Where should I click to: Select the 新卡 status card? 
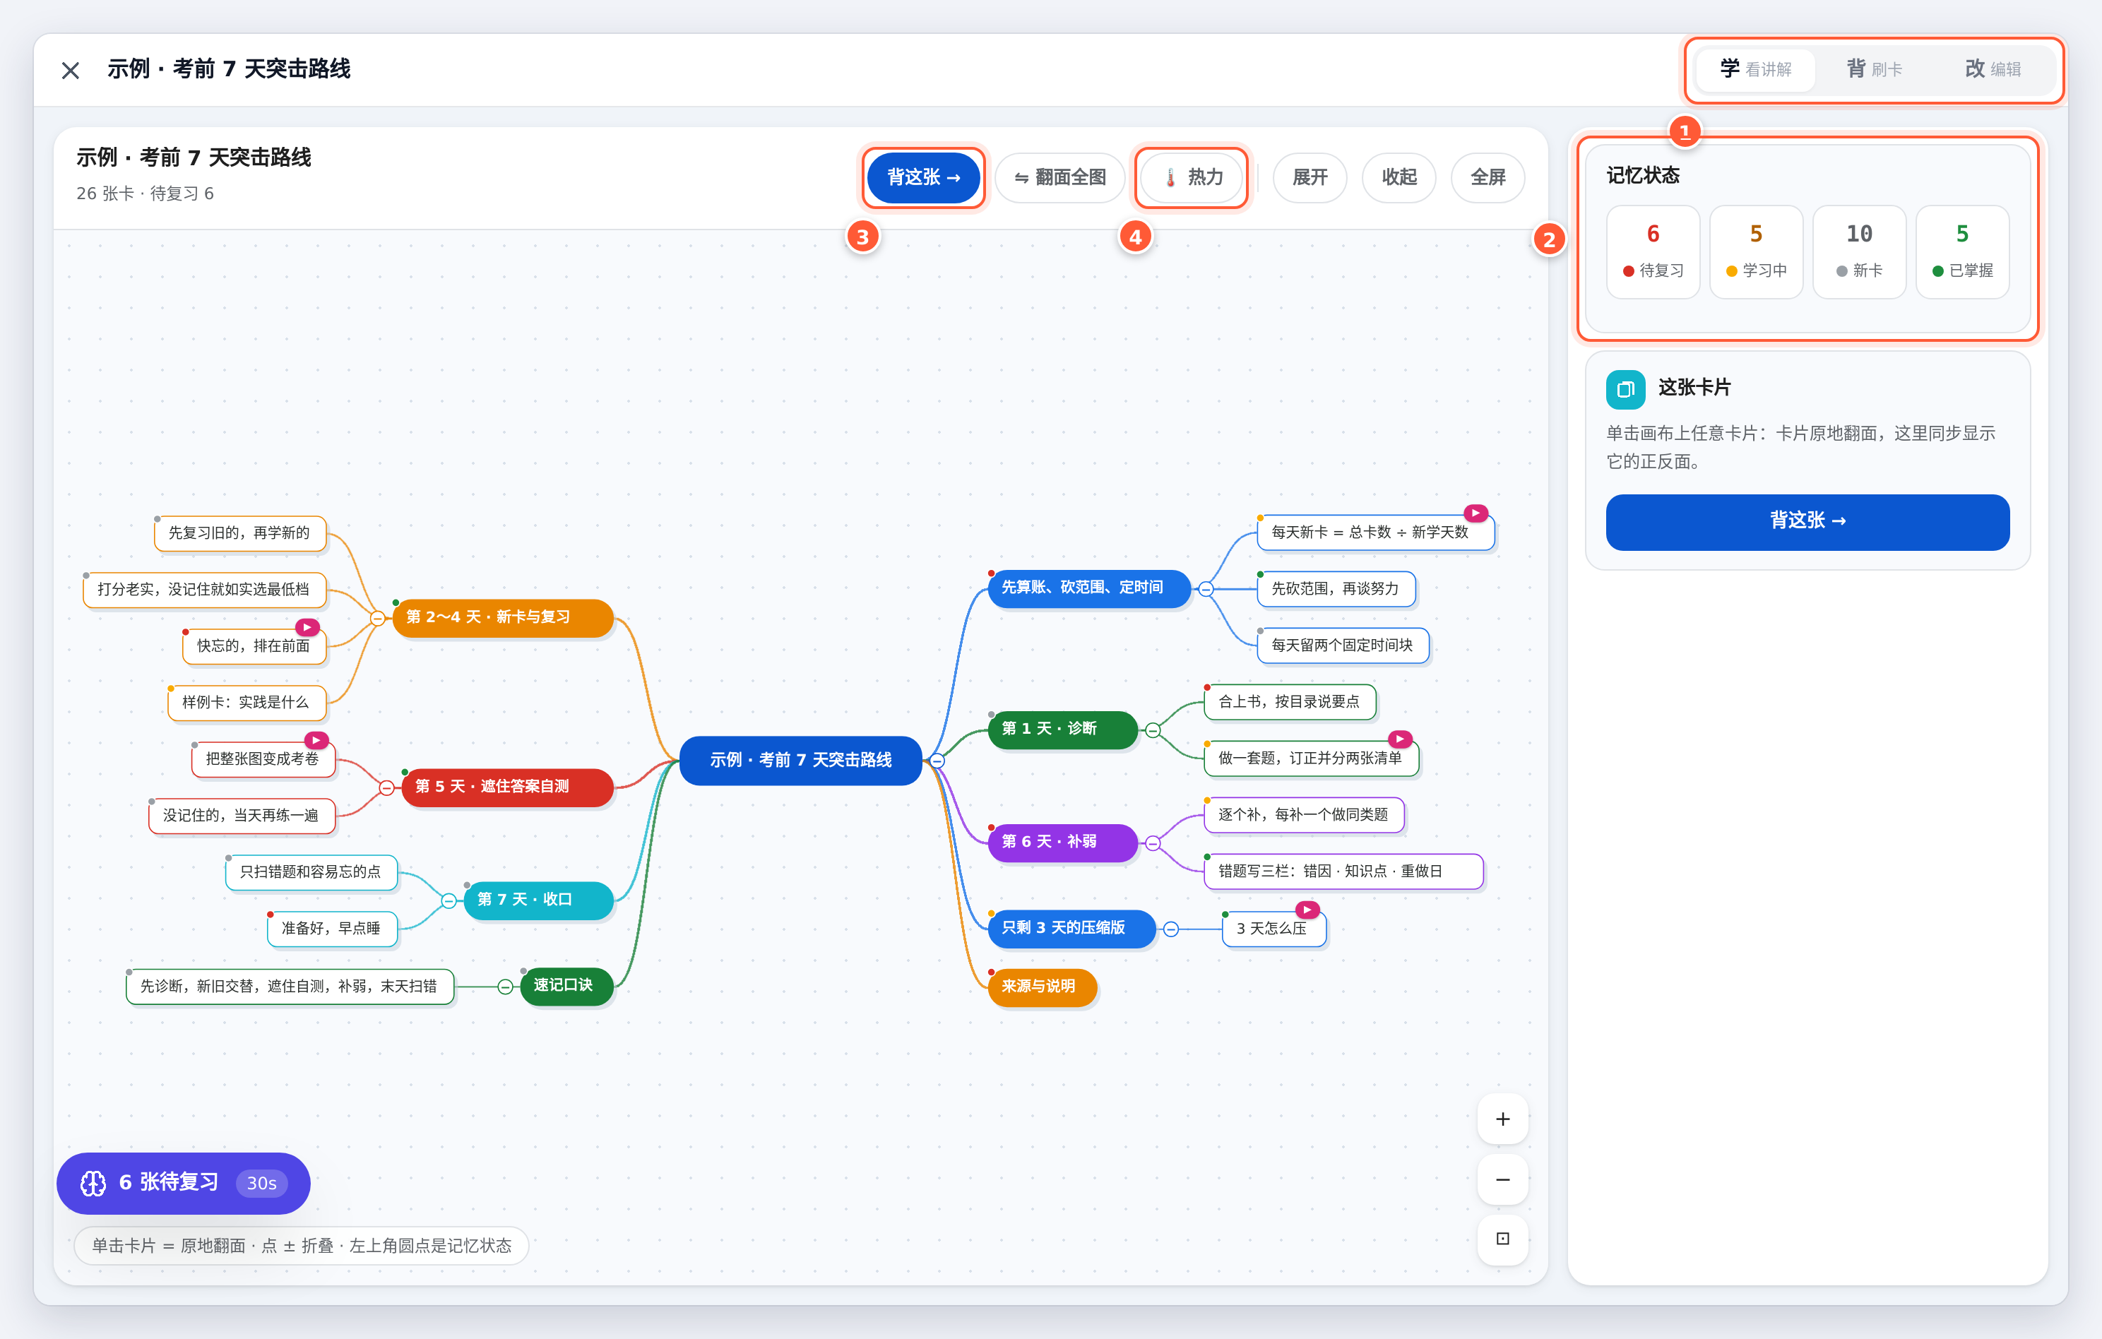tap(1859, 252)
